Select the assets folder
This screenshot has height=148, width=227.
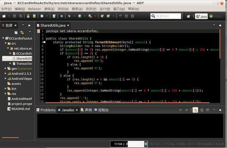(14, 84)
